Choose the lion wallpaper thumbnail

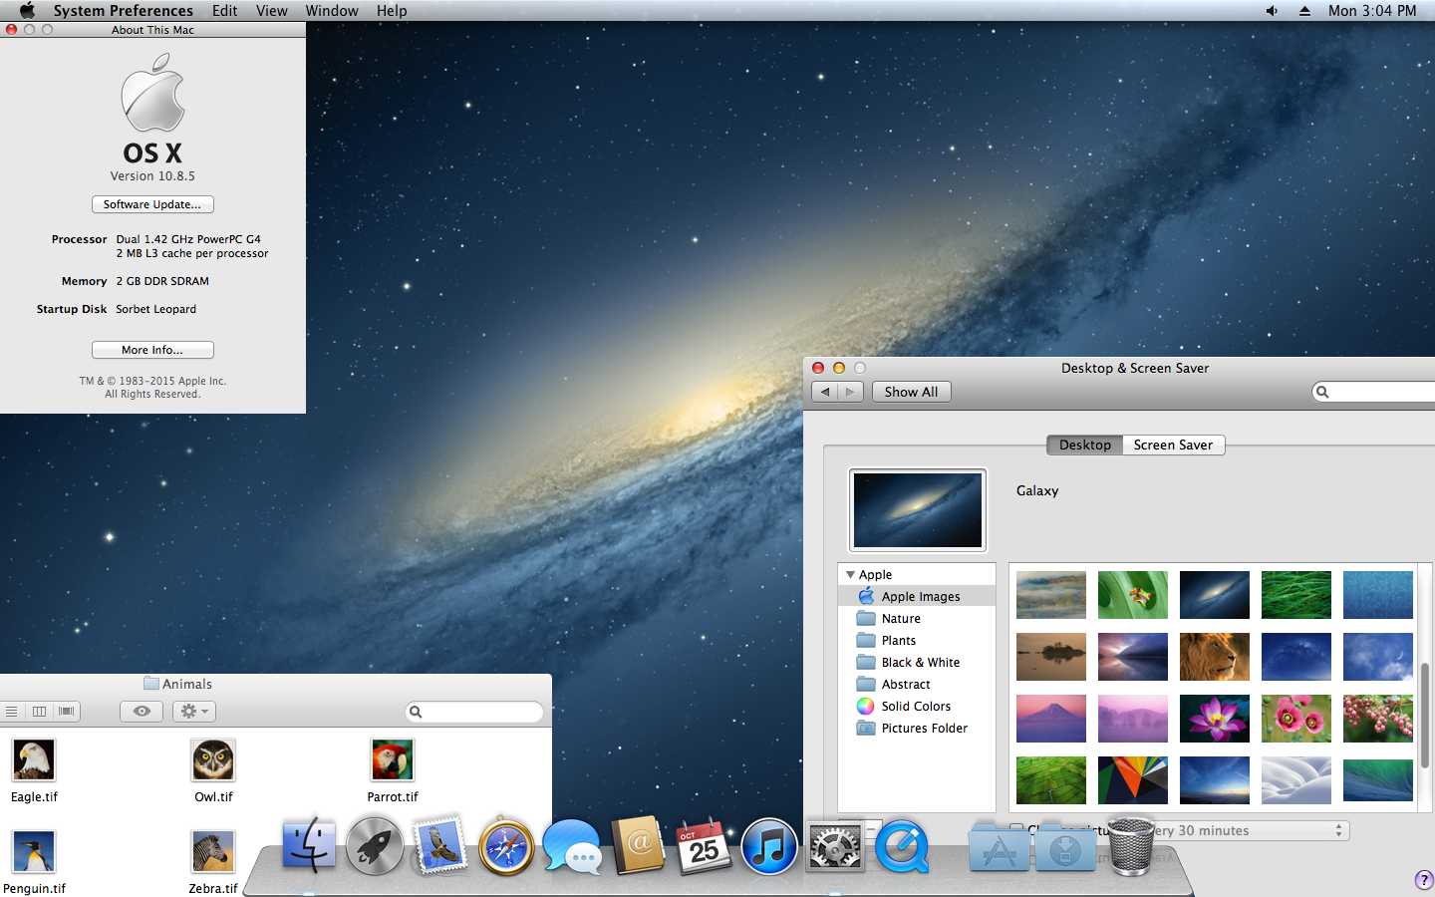tap(1214, 657)
